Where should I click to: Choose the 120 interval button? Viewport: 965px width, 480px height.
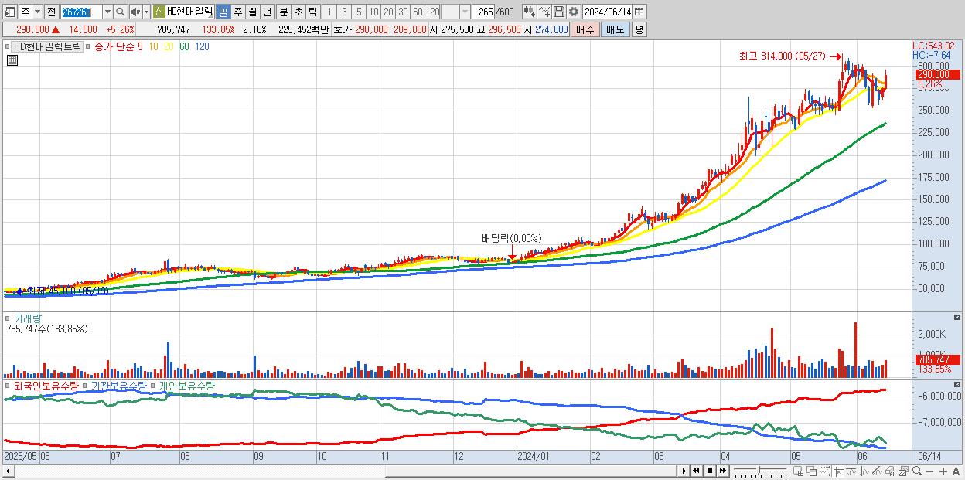432,12
